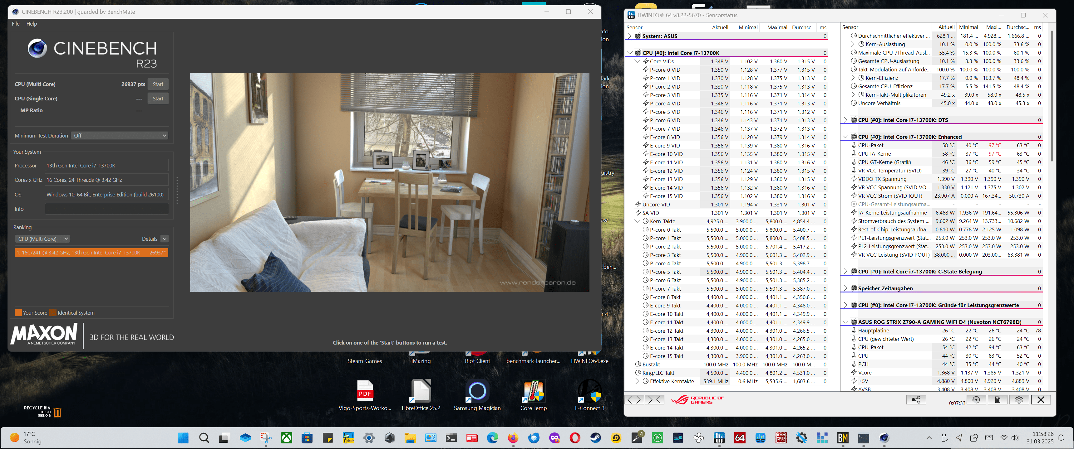Screen dimensions: 1074x449
Task: Click the HWiNFO expand-columns arrows button
Action: tap(634, 400)
